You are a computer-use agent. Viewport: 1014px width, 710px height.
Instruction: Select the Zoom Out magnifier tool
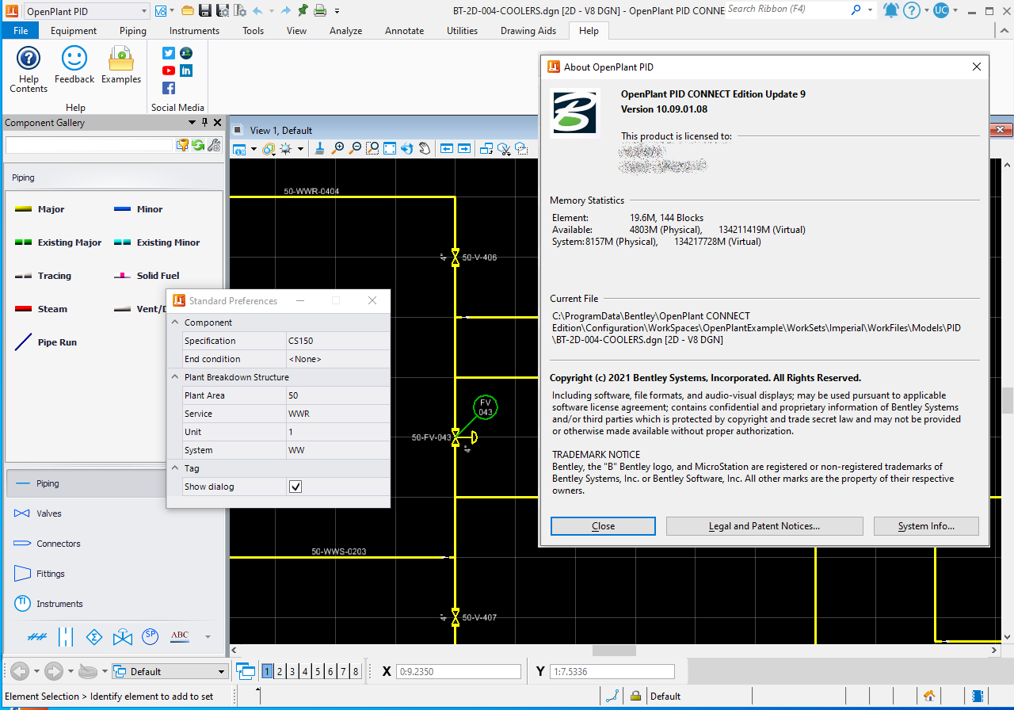pos(355,148)
